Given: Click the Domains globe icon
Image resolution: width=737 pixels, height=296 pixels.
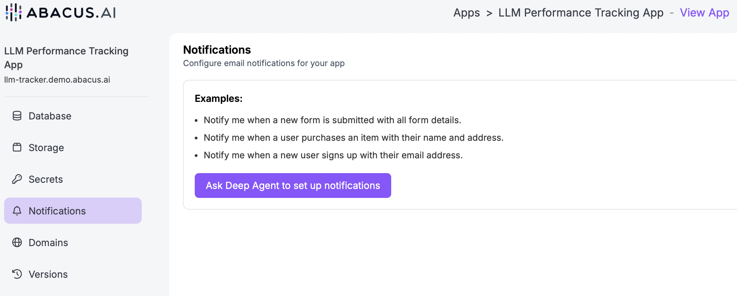Looking at the screenshot, I should 17,243.
